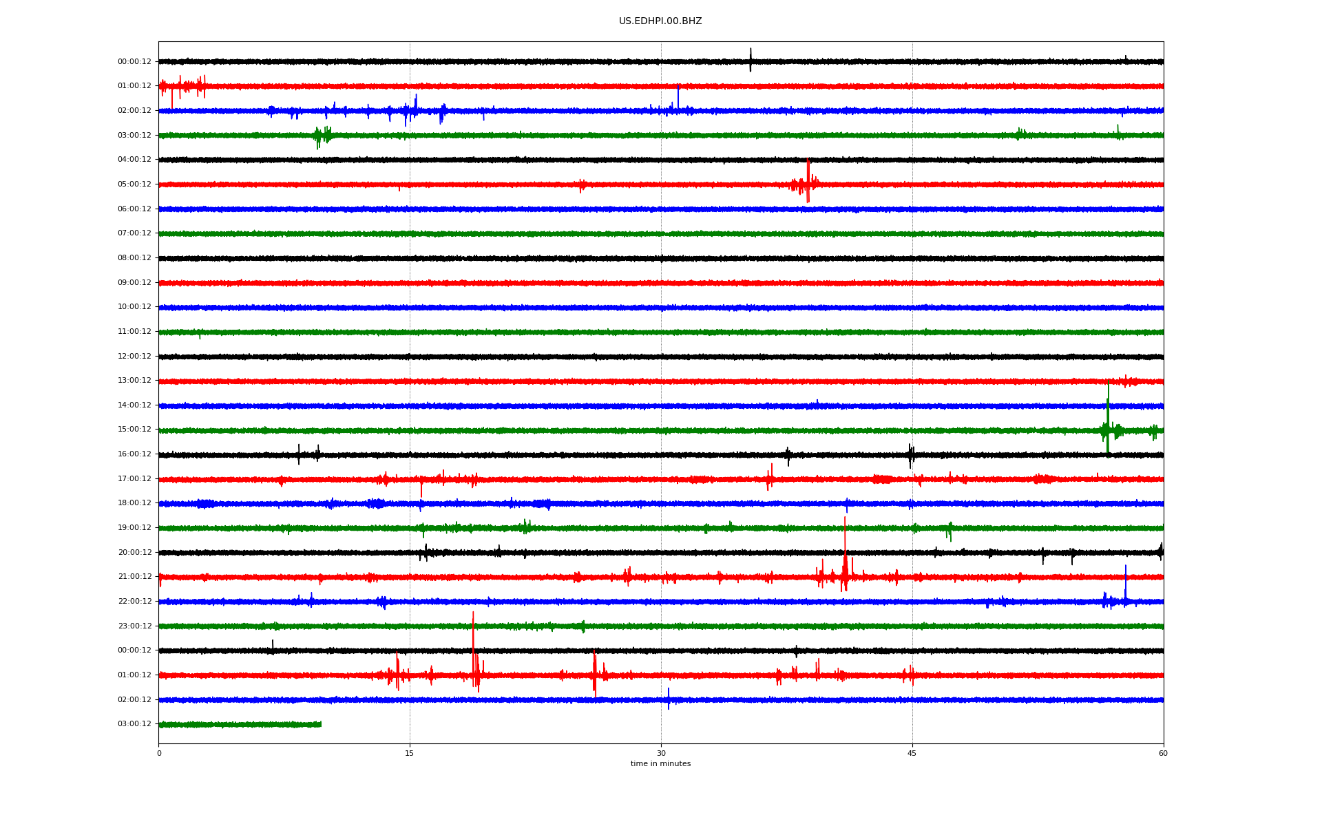The image size is (1322, 826).
Task: Click the green burst early in the first 03:00:12 trace
Action: 321,136
